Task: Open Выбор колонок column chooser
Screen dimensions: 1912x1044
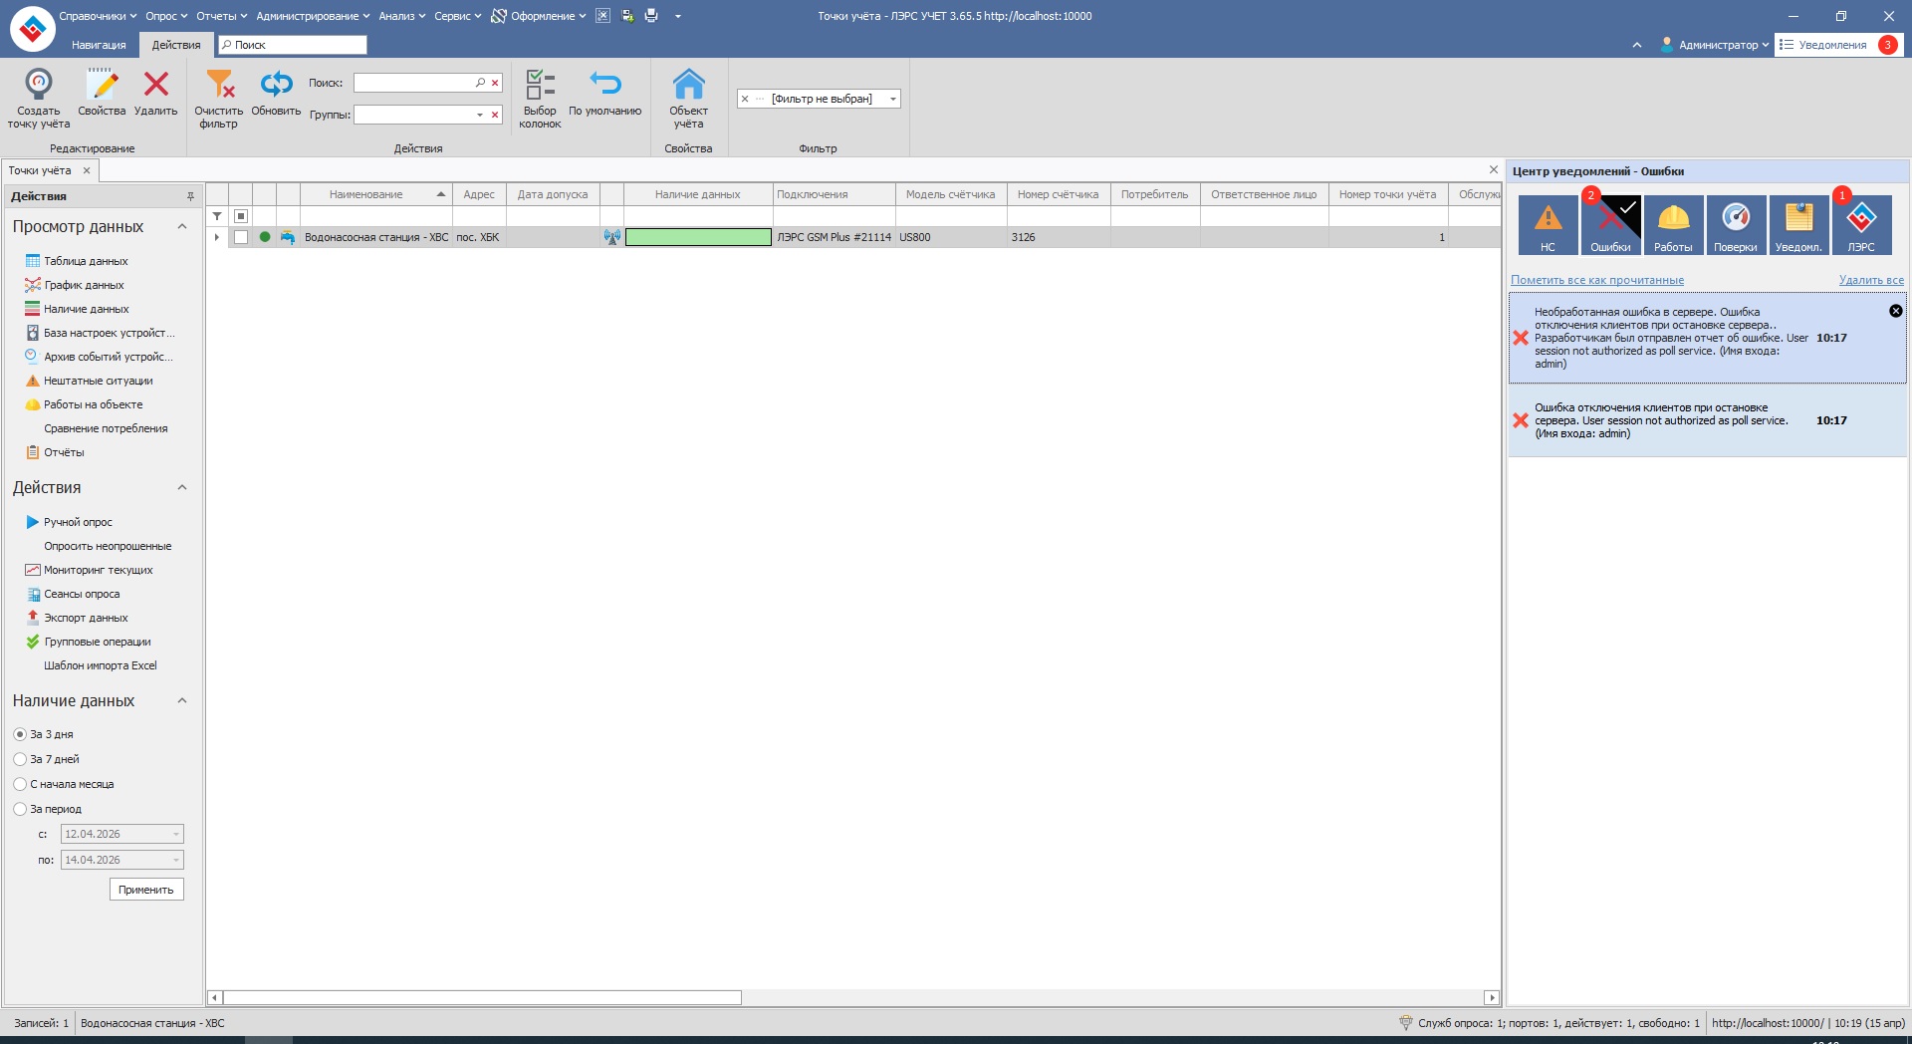Action: click(540, 85)
